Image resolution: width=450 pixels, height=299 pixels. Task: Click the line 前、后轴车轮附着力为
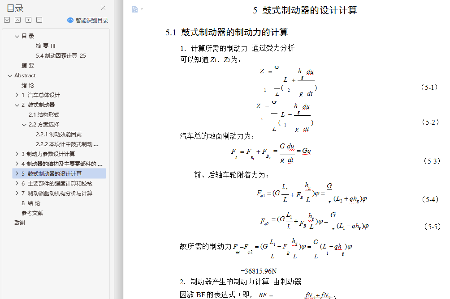(231, 175)
